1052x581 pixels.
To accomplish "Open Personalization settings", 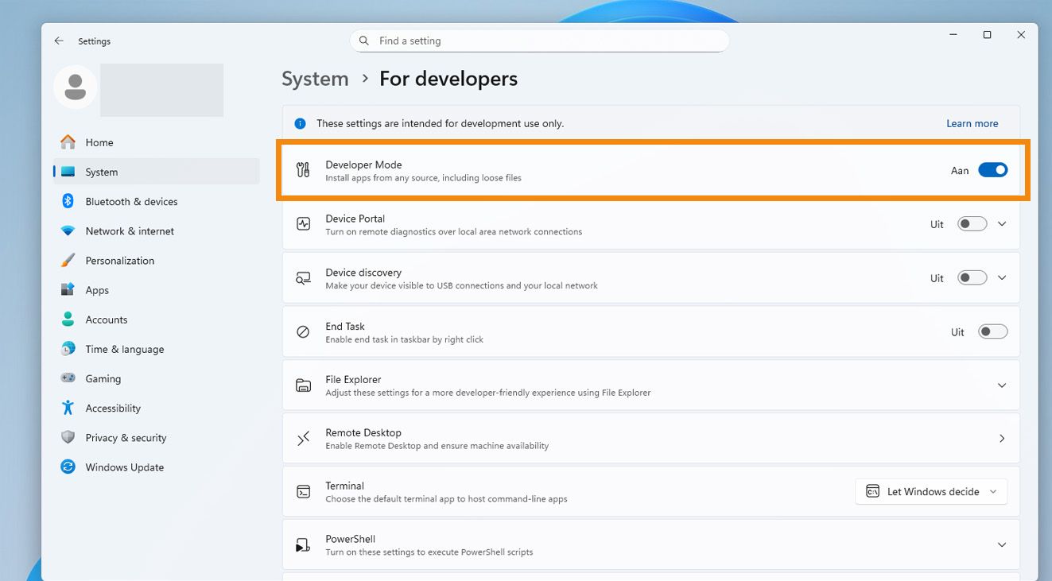I will point(157,261).
